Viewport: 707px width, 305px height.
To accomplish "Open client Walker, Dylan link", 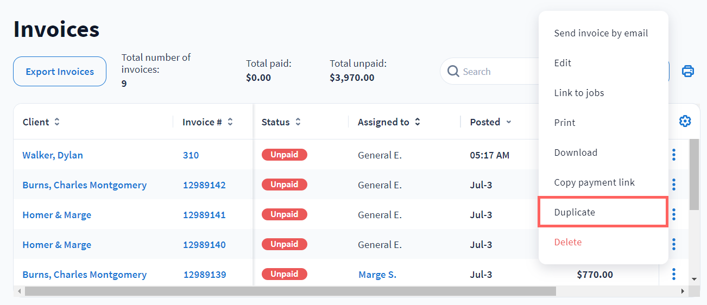I will [x=53, y=155].
